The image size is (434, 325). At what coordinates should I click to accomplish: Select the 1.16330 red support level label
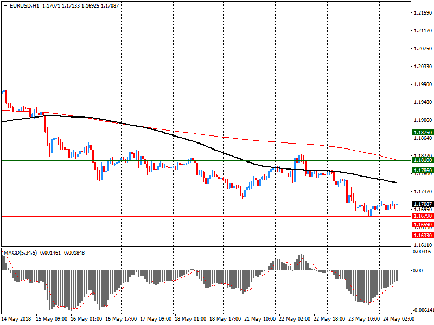tap(423, 236)
